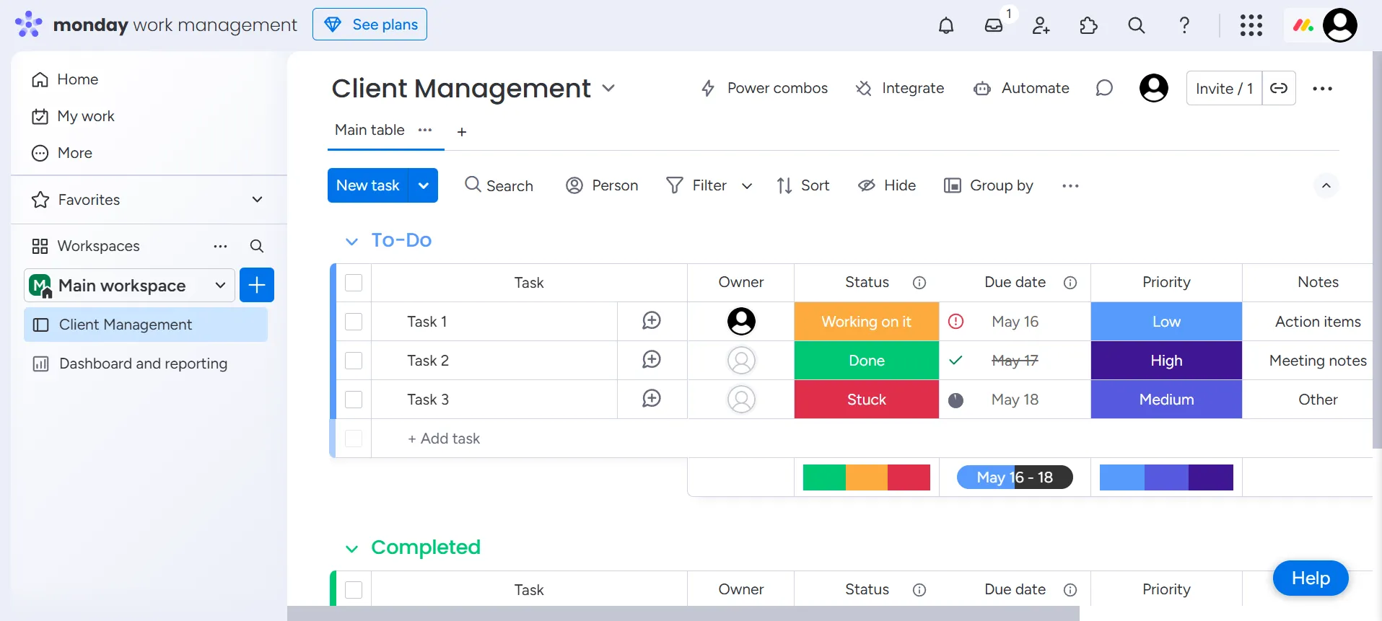Collapse the To-Do group
Screen dimensions: 1382x621
click(351, 241)
